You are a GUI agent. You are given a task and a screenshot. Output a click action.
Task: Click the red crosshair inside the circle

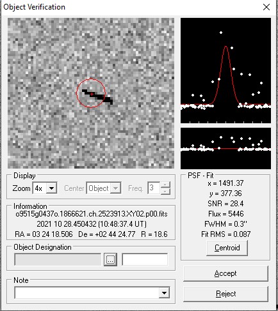92,94
